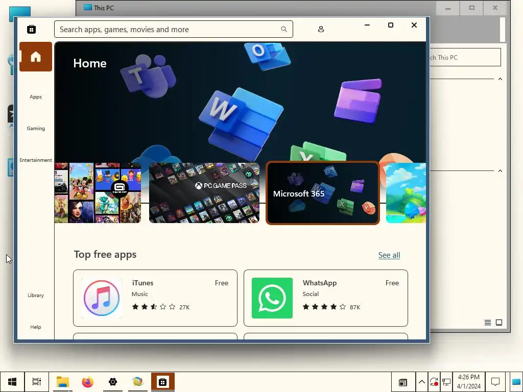Go to the Home sidebar button
The height and width of the screenshot is (392, 523).
click(36, 57)
